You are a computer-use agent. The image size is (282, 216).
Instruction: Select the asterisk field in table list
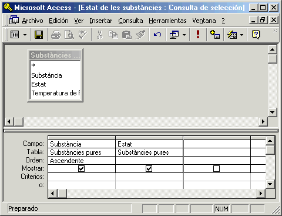pos(55,66)
